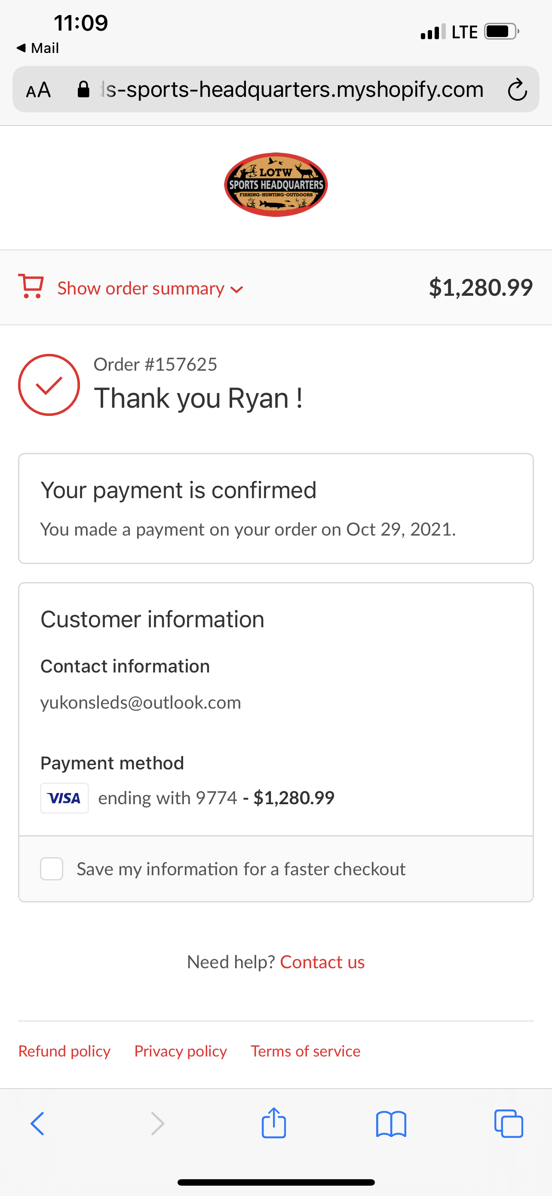Tap the padlock icon in address bar
The image size is (552, 1196).
click(x=83, y=89)
